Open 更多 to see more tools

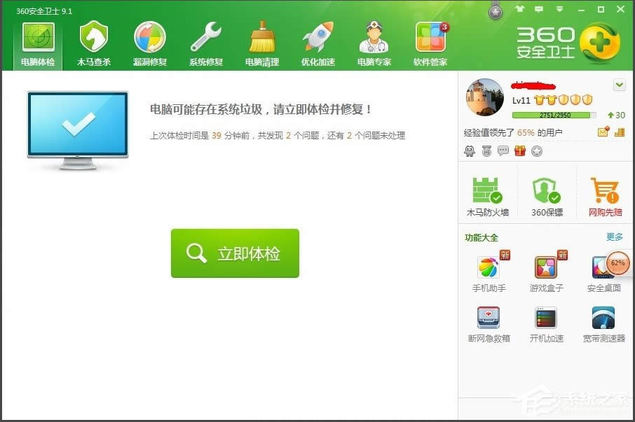tap(614, 237)
